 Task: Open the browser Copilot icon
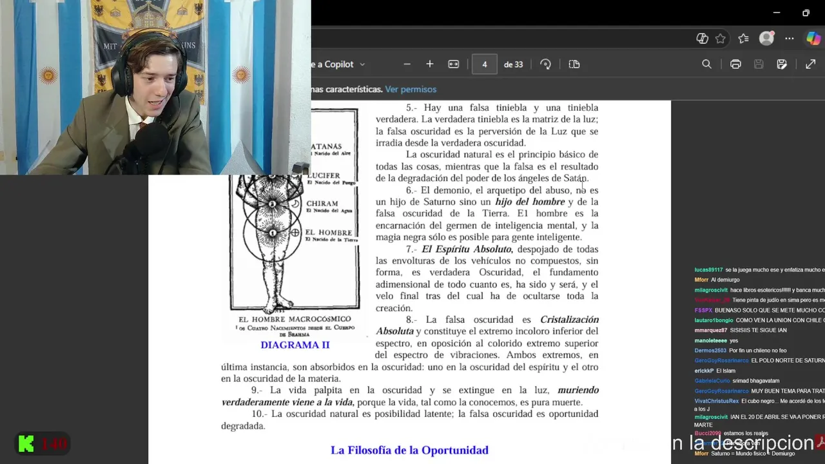813,39
